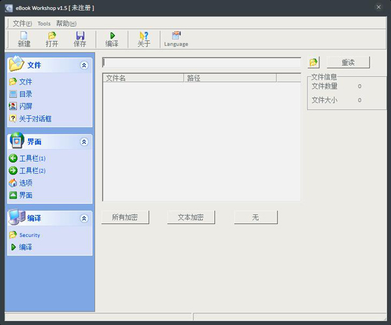Click the 所有加密 (Encrypt all) button
The width and height of the screenshot is (391, 325).
(125, 218)
